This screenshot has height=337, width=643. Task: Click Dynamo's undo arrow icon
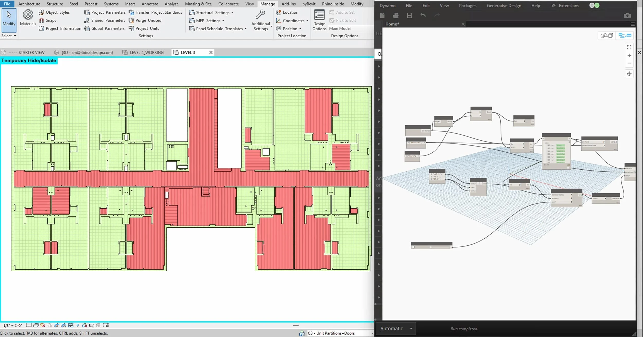click(423, 16)
